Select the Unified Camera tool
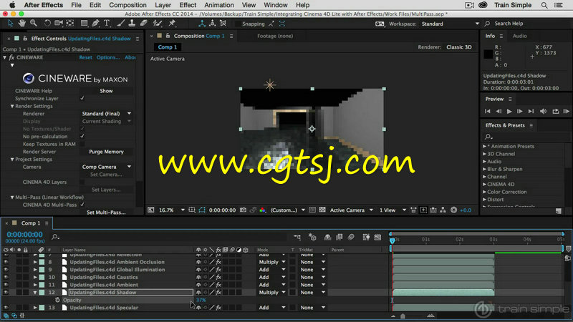The image size is (573, 322). (59, 24)
